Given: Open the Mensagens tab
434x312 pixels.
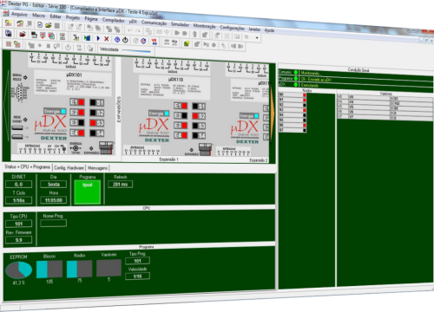Looking at the screenshot, I should [97, 168].
